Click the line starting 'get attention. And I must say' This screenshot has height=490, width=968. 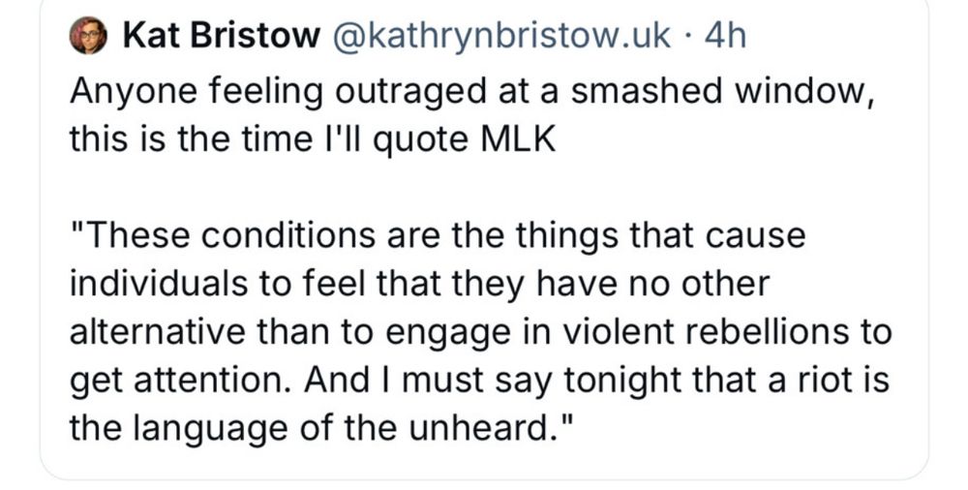[x=479, y=380]
